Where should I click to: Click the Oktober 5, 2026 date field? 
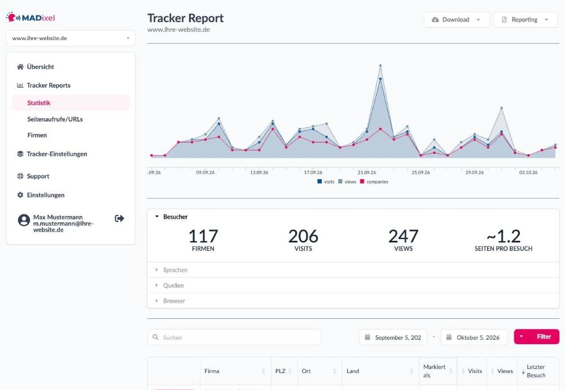click(474, 337)
